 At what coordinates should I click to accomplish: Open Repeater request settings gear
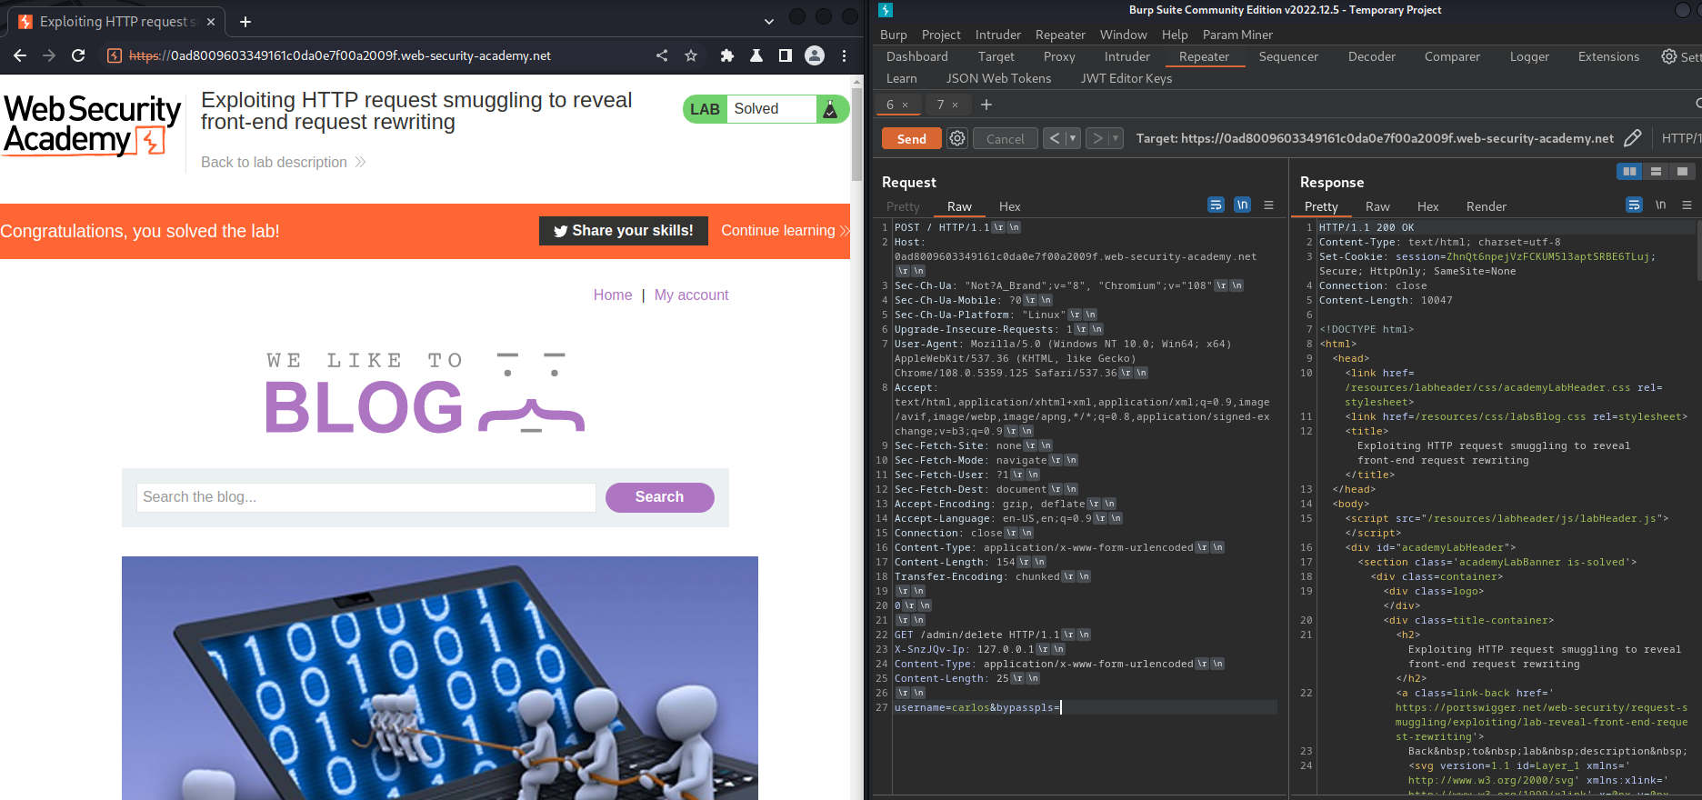pos(957,138)
